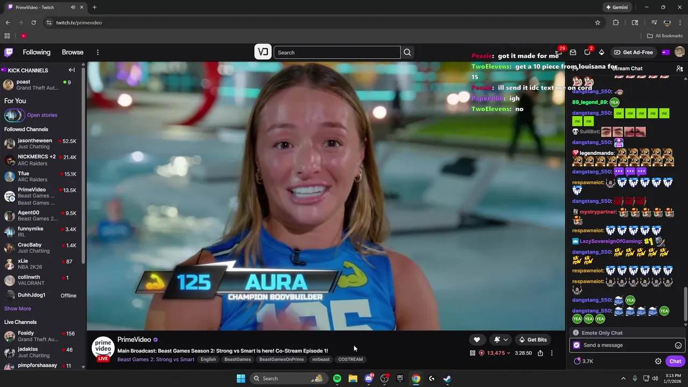688x387 pixels.
Task: Open the Twitch home logo
Action: 9,52
